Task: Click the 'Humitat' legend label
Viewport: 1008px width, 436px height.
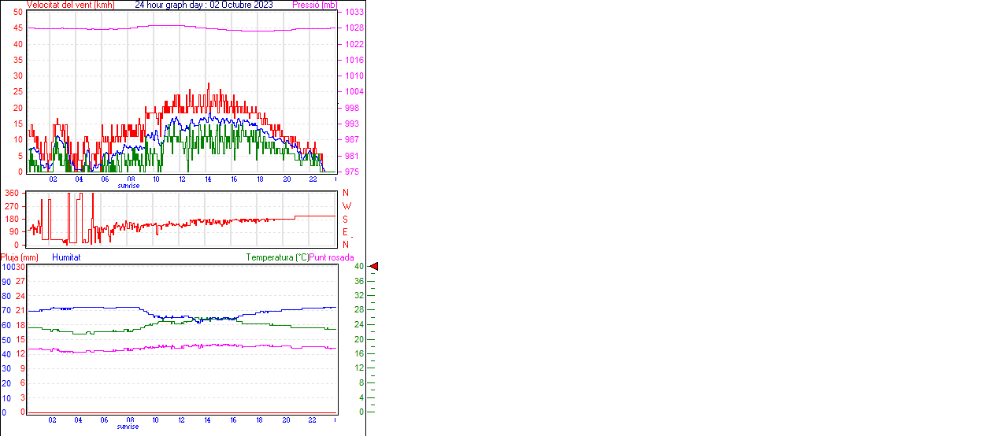Action: tap(66, 257)
